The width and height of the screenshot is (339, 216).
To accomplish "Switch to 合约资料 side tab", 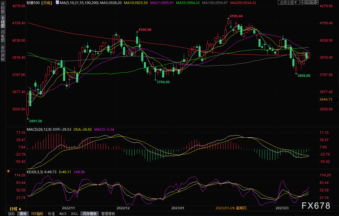I will pyautogui.click(x=3, y=53).
